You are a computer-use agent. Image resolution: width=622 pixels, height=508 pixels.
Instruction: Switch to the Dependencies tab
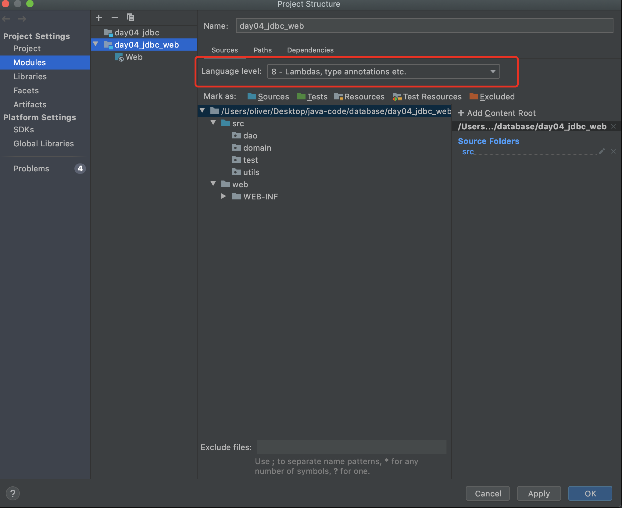pos(310,50)
